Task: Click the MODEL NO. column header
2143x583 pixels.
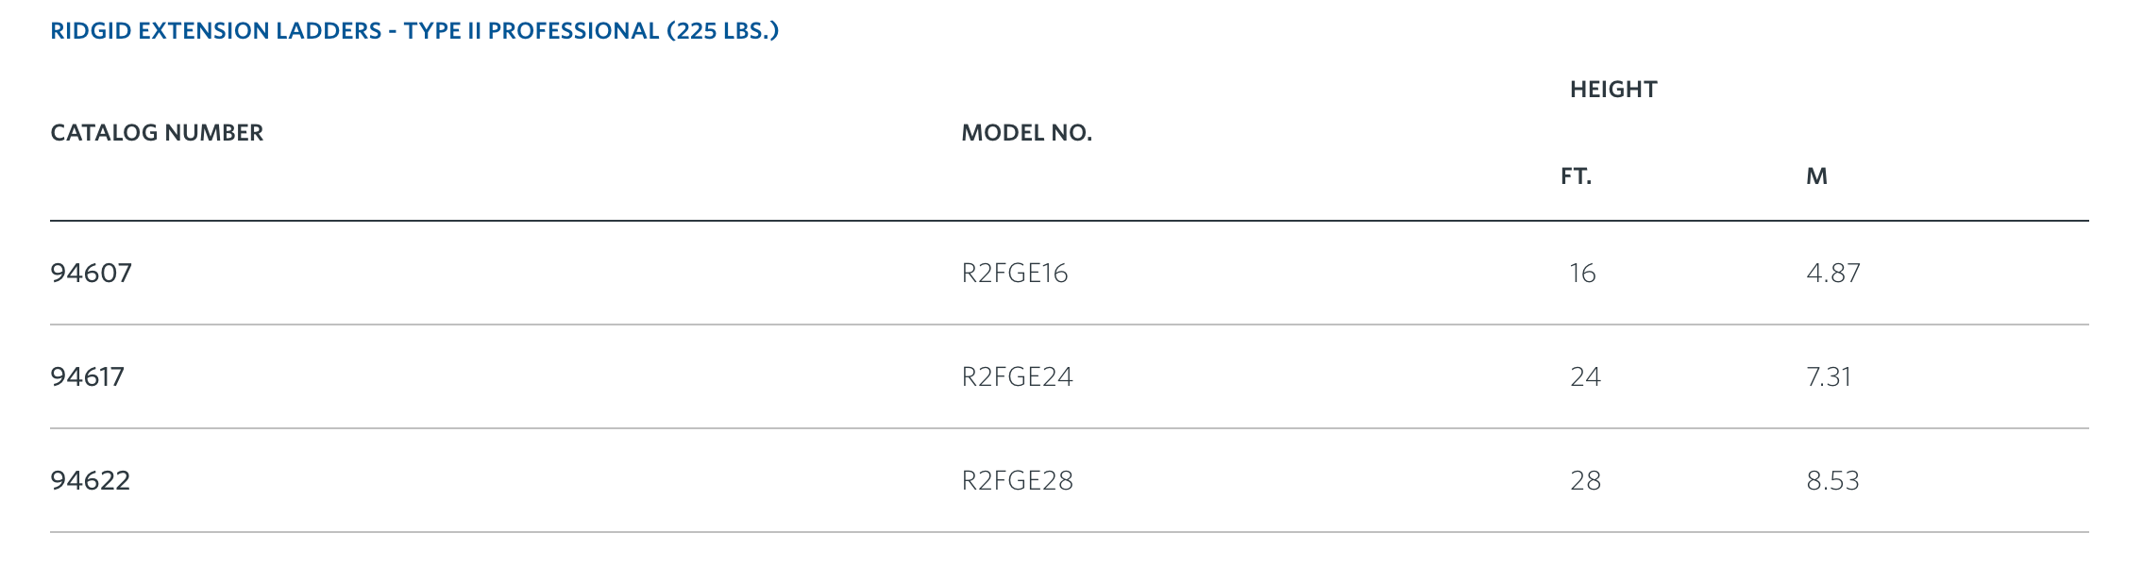Action: pyautogui.click(x=1027, y=133)
